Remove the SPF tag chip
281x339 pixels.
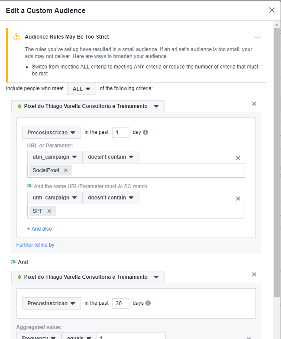(49, 211)
